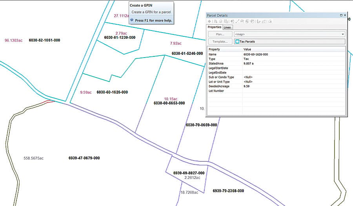The image size is (353, 206).
Task: Switch to the Lines tab
Action: [x=227, y=27]
